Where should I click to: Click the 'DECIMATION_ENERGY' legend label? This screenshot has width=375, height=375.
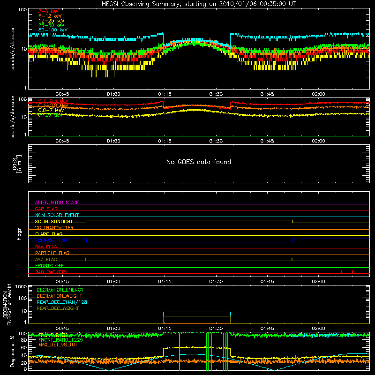click(x=60, y=290)
